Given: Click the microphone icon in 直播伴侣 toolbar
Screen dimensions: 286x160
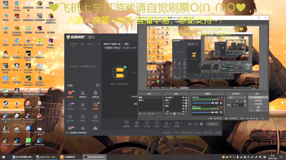Looking at the screenshot, I should (x=166, y=123).
